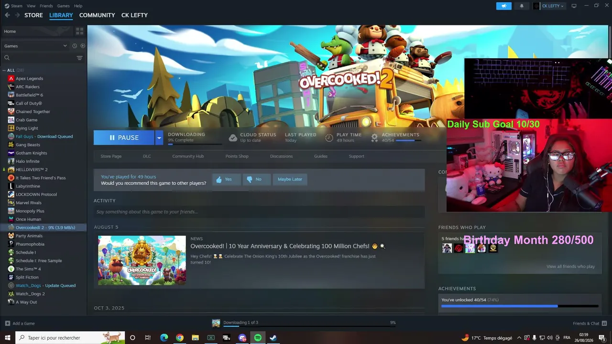Open the Support link

[356, 156]
